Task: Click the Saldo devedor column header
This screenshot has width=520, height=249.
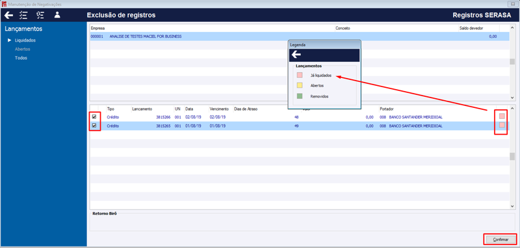Action: click(471, 28)
